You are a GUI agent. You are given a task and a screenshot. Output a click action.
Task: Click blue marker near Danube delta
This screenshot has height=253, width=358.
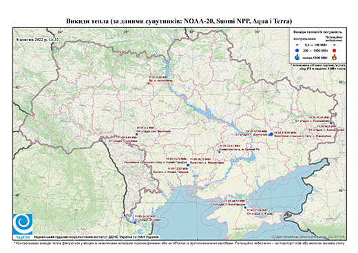(135, 222)
